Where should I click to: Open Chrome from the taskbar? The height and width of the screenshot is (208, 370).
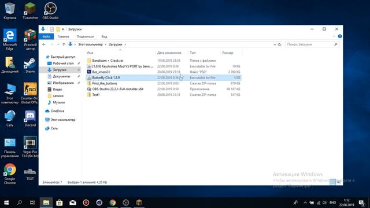pyautogui.click(x=113, y=203)
